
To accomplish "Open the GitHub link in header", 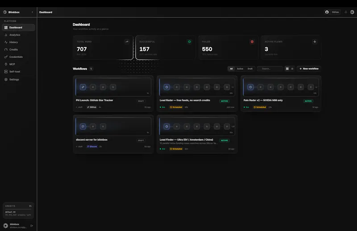I will [x=332, y=12].
